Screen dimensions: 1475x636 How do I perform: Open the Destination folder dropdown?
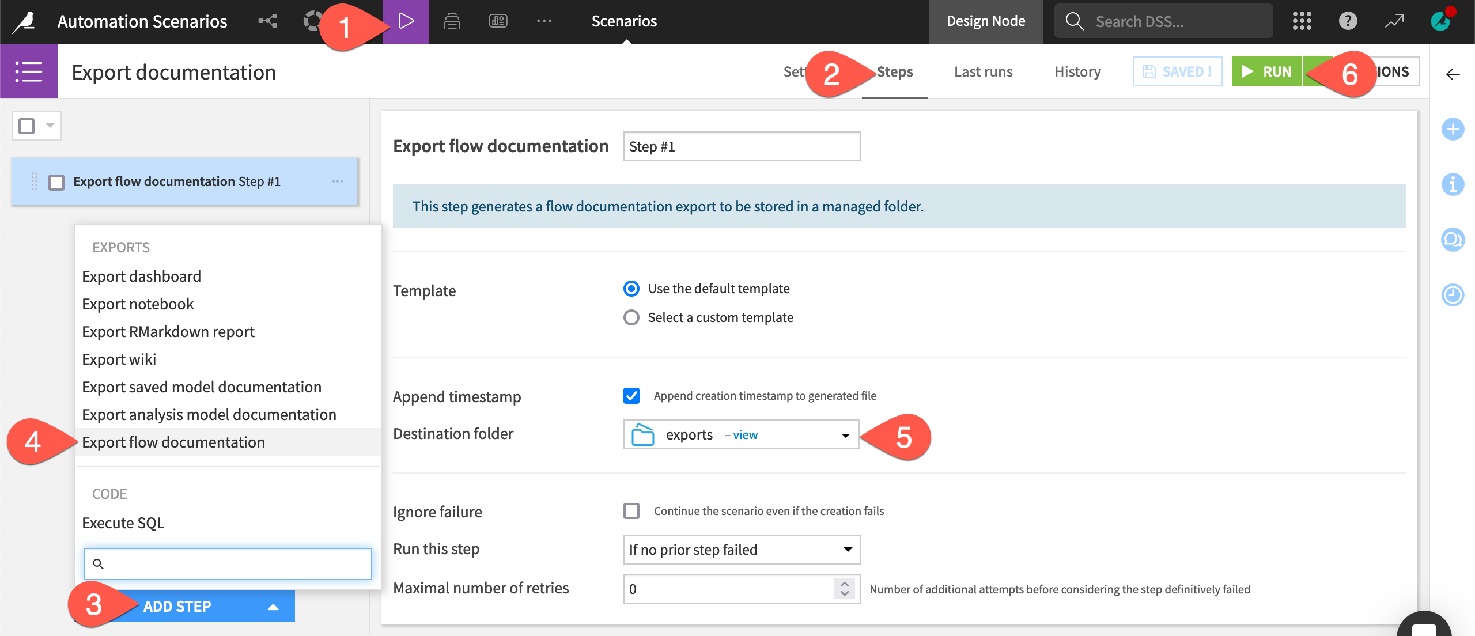[845, 435]
